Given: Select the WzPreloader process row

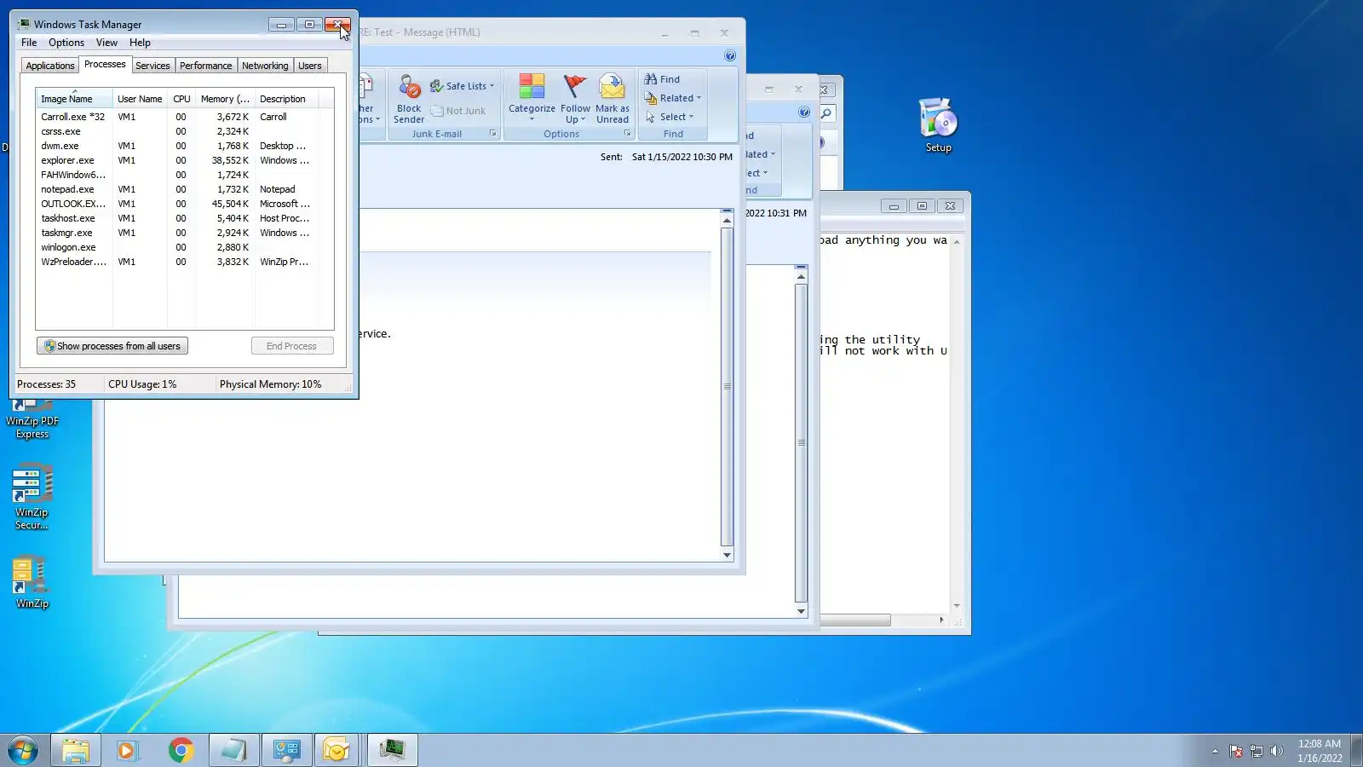Looking at the screenshot, I should tap(184, 262).
